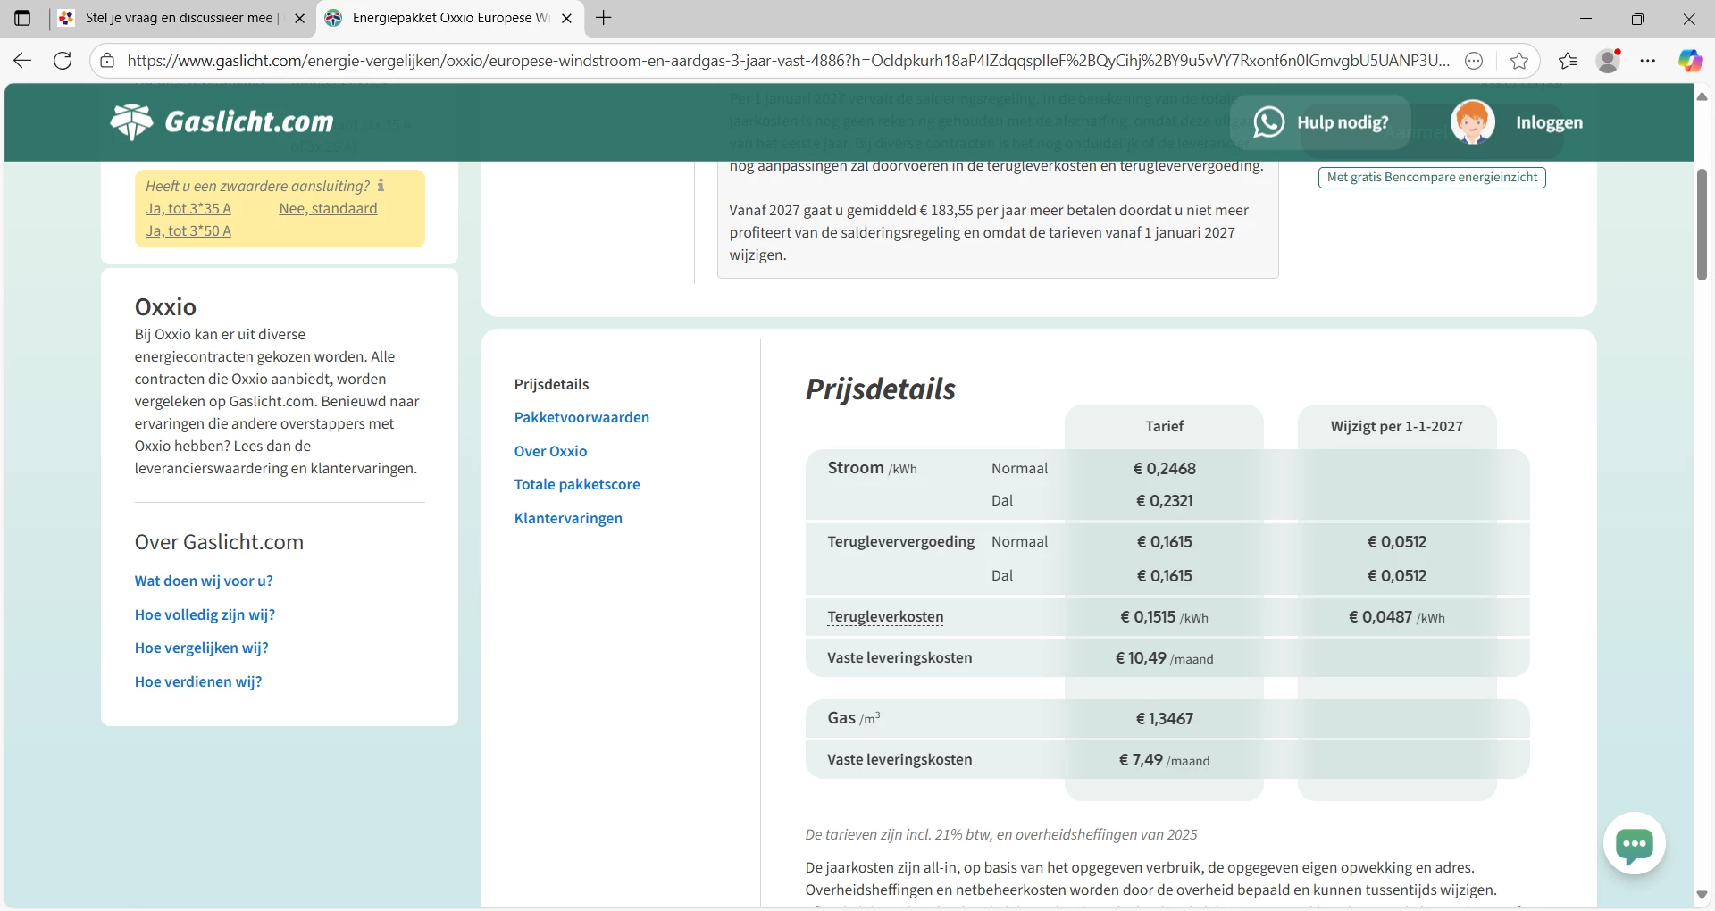This screenshot has height=911, width=1715.
Task: Click the scrollbar up arrow
Action: coord(1702,96)
